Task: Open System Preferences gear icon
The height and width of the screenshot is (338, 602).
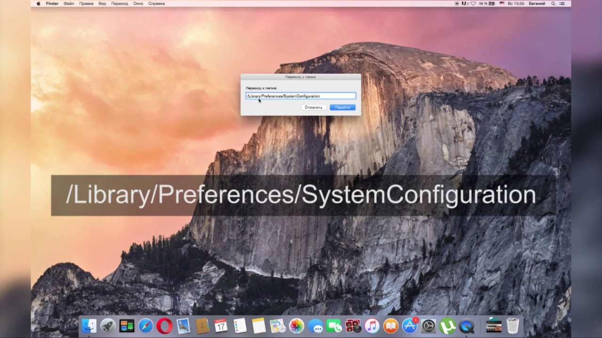Action: (428, 325)
